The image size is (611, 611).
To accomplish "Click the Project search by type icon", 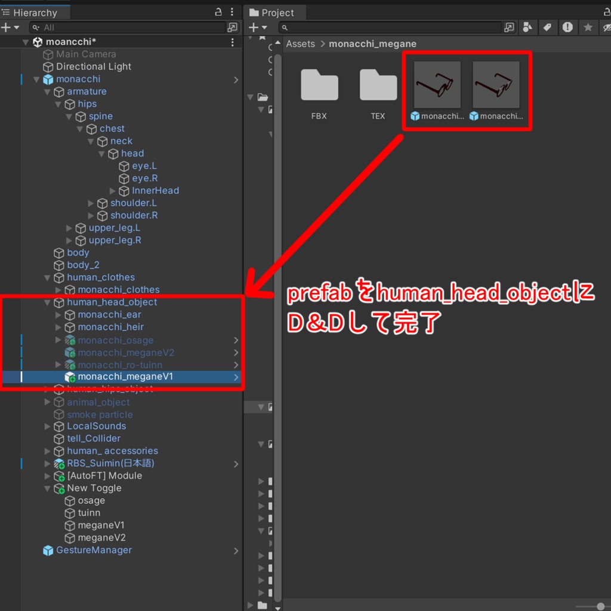I will click(527, 27).
